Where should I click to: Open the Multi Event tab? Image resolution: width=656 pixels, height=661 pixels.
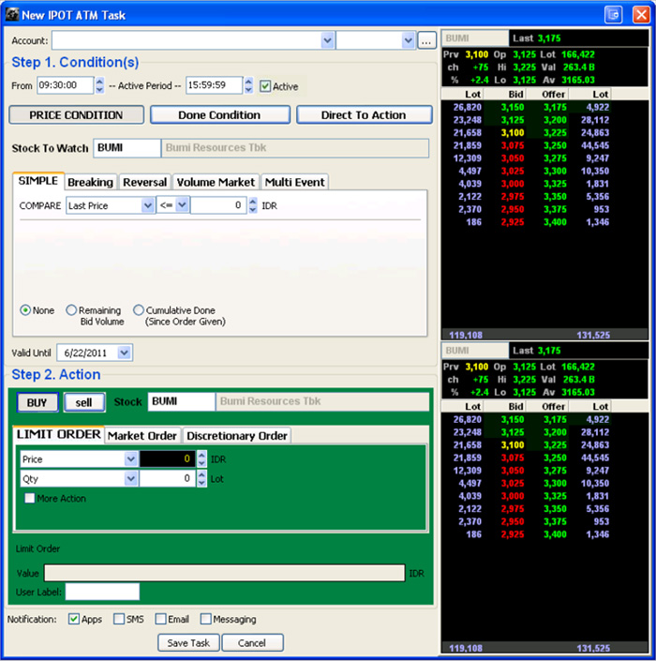294,182
